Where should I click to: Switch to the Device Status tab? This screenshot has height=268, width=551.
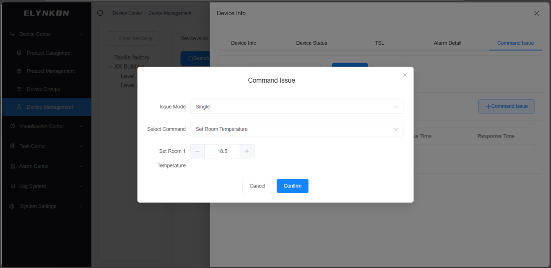311,43
